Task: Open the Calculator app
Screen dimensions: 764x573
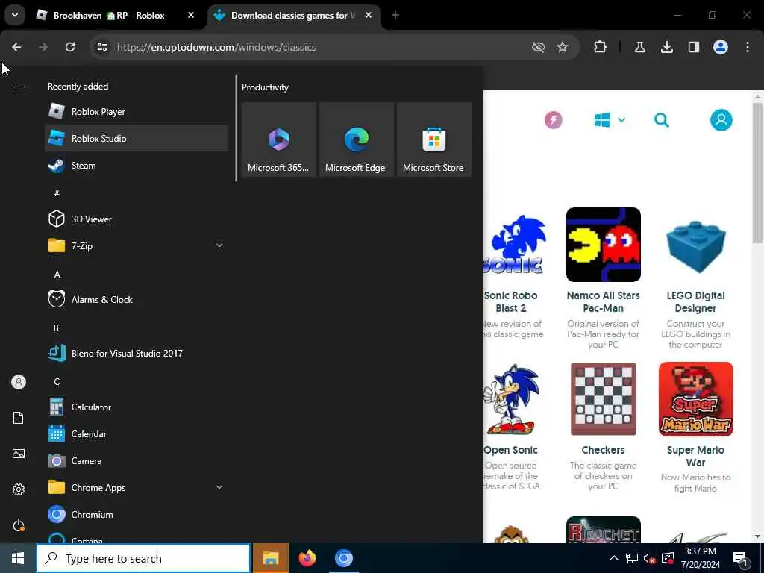Action: click(137, 407)
